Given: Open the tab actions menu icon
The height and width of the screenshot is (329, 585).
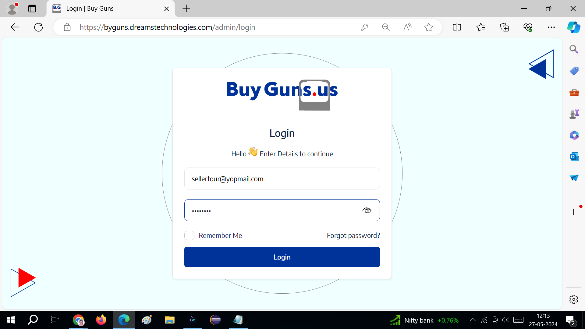Looking at the screenshot, I should [32, 9].
